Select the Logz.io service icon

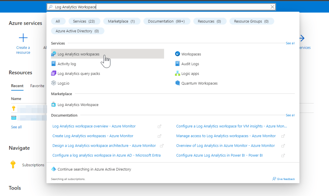(x=54, y=83)
